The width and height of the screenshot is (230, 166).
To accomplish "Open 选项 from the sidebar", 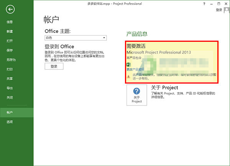I will 10,122.
